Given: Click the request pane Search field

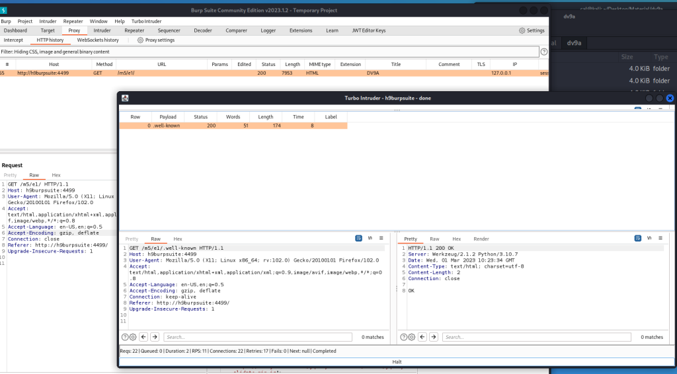Looking at the screenshot, I should [x=258, y=337].
